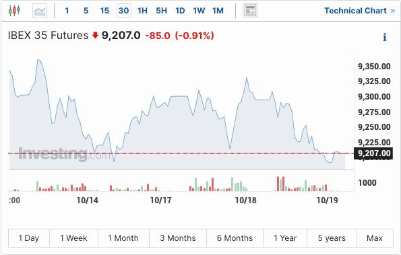Show the 1 Month range
The width and height of the screenshot is (401, 255).
(x=123, y=238)
